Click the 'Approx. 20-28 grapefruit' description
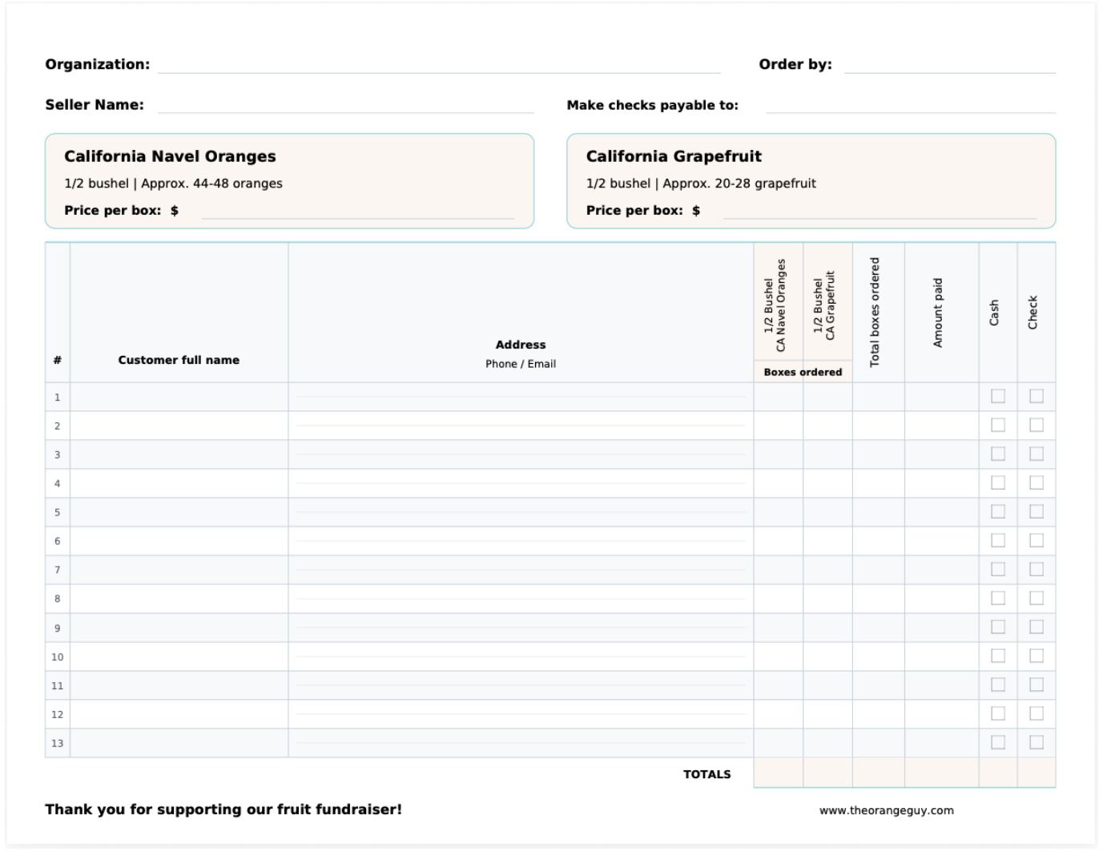 click(x=739, y=184)
